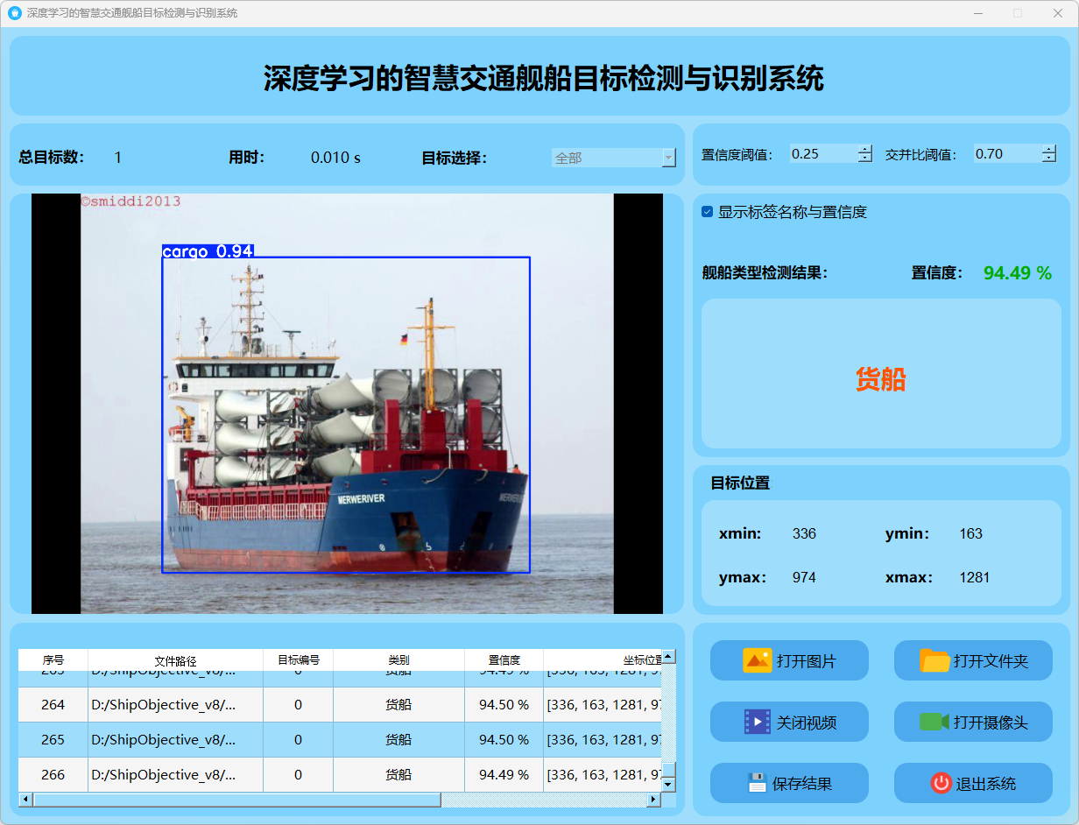Click the green camera icon for Open Camera
Image resolution: width=1079 pixels, height=825 pixels.
coord(934,722)
